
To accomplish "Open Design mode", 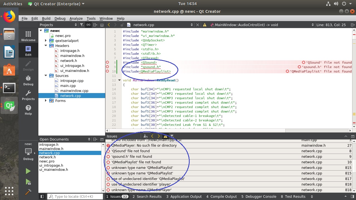I will click(x=28, y=66).
